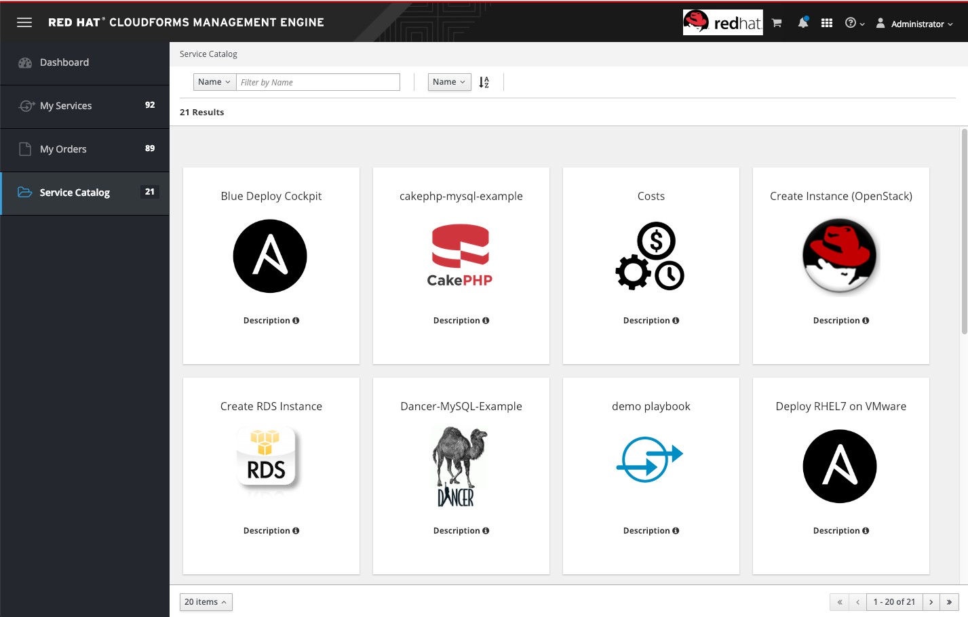Image resolution: width=968 pixels, height=617 pixels.
Task: Click the Create RDS Instance title
Action: coord(271,406)
